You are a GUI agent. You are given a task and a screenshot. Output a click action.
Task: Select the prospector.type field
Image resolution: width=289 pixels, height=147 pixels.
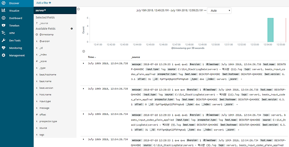pyautogui.click(x=48, y=121)
